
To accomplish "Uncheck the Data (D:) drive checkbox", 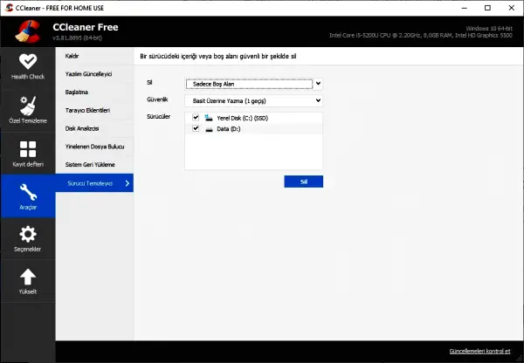I will click(196, 128).
